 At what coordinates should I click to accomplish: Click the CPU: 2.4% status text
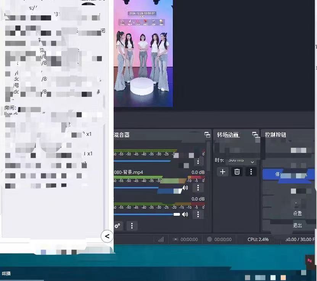258,239
